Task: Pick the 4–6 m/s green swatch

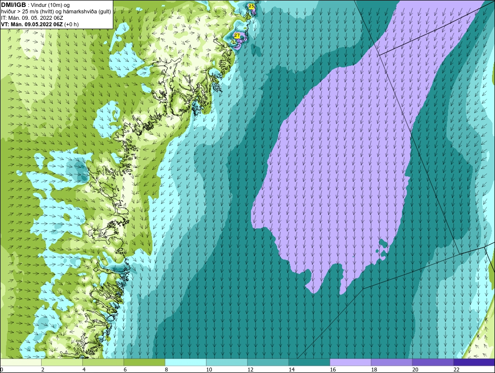Action: point(103,362)
